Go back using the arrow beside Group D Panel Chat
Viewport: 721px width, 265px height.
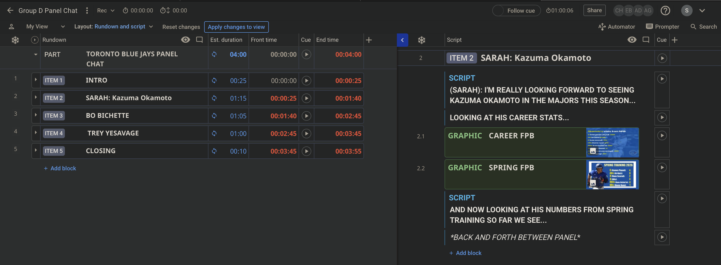(x=10, y=11)
